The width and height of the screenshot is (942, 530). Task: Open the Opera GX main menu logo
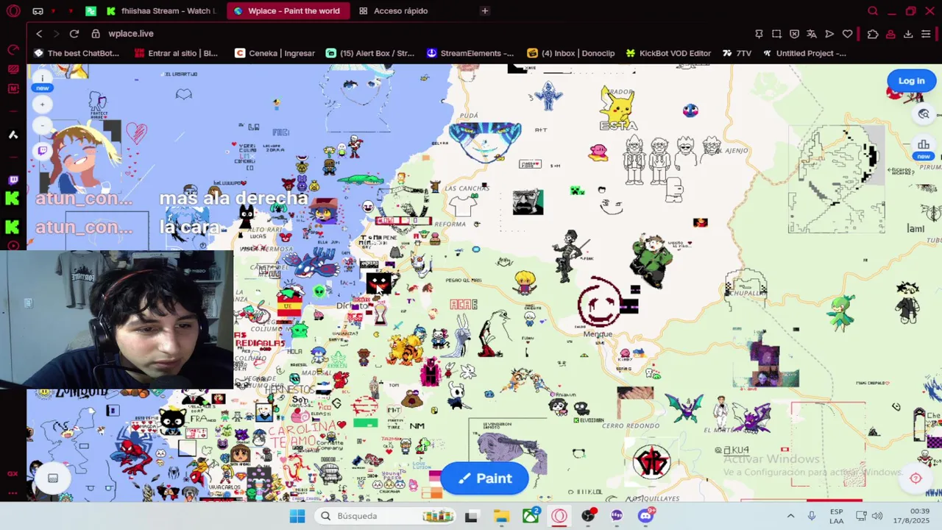pyautogui.click(x=13, y=11)
